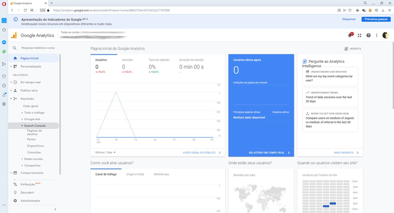Expand the Comportamento section
The height and width of the screenshot is (213, 394).
11,173
